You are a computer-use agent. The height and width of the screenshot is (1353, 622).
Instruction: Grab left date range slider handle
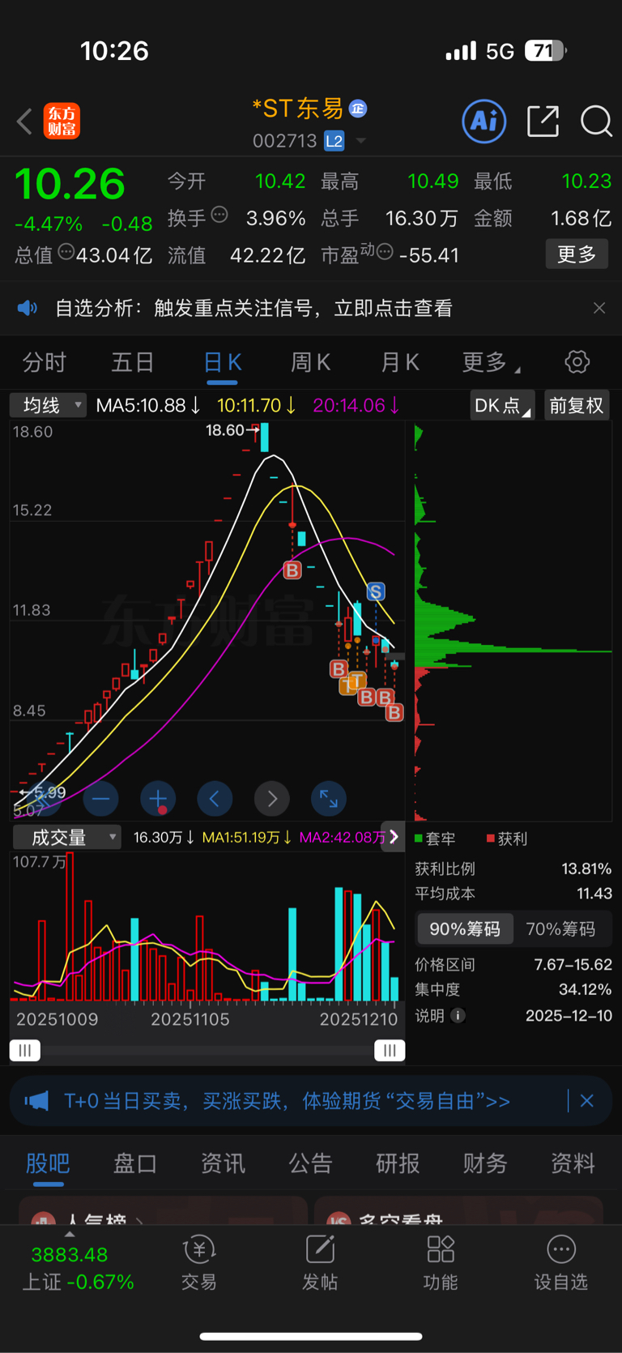tap(25, 1051)
